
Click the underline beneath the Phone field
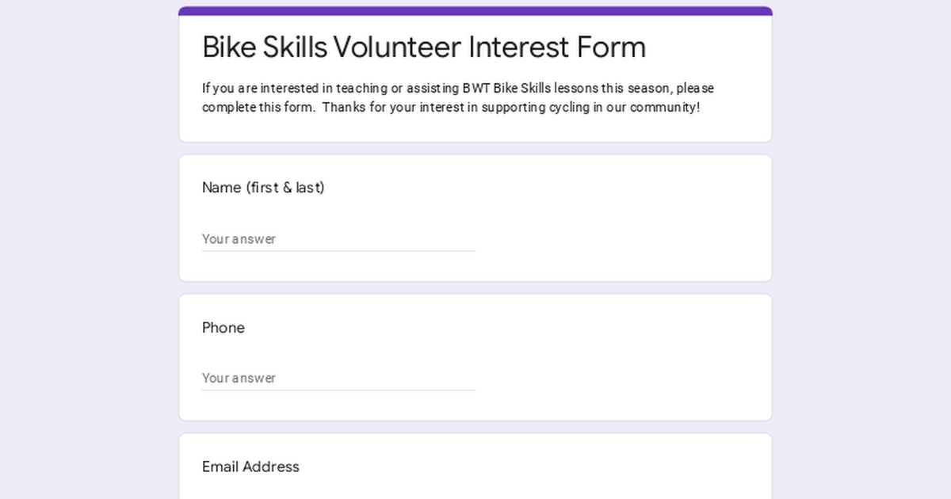[x=338, y=390]
